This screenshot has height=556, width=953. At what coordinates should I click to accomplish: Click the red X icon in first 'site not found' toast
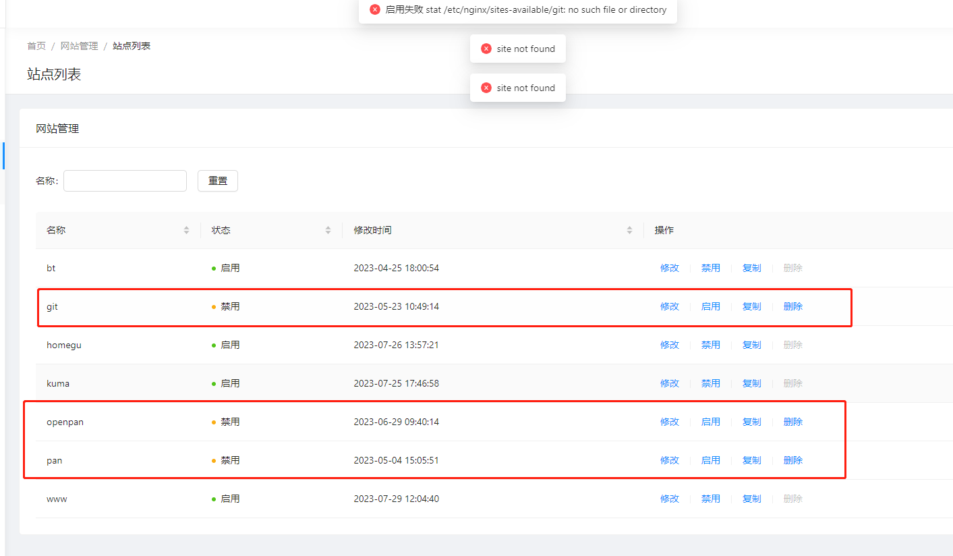click(486, 48)
